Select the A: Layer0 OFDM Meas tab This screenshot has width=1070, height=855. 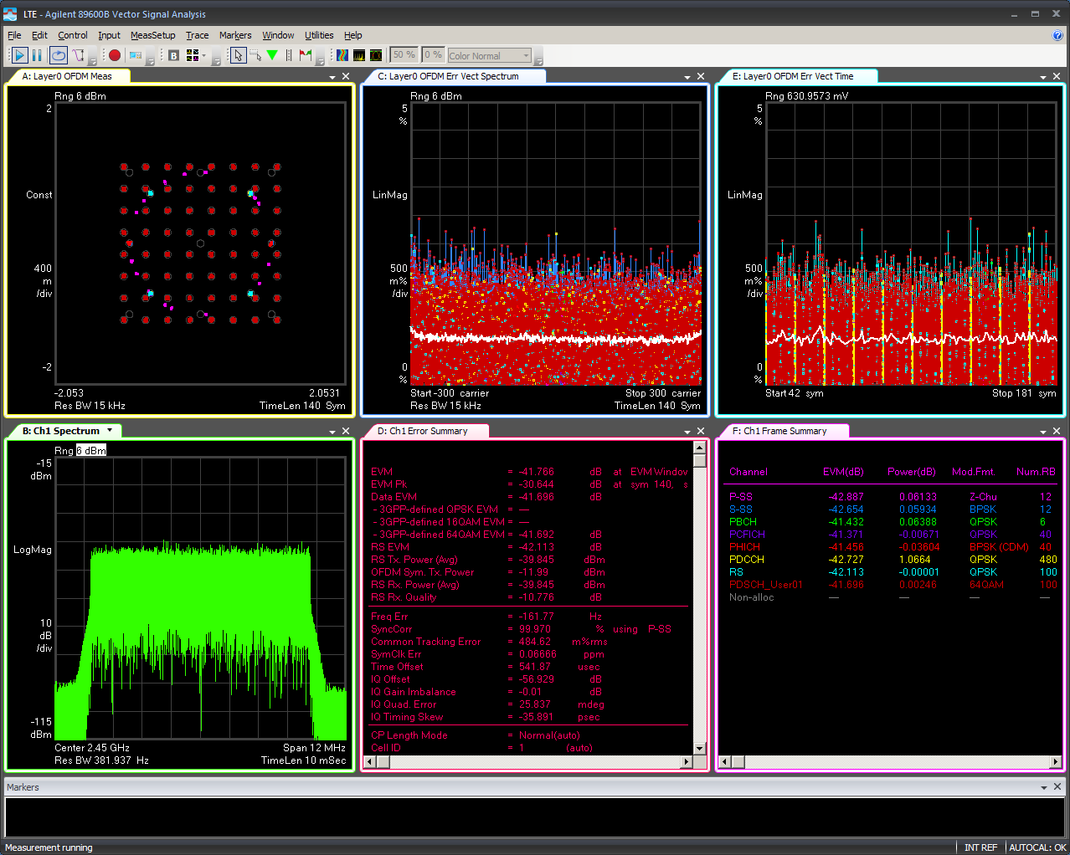click(x=67, y=76)
